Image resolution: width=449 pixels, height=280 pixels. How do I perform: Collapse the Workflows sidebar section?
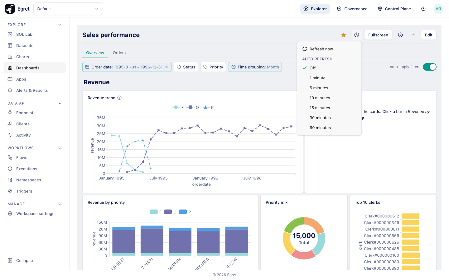coord(60,148)
